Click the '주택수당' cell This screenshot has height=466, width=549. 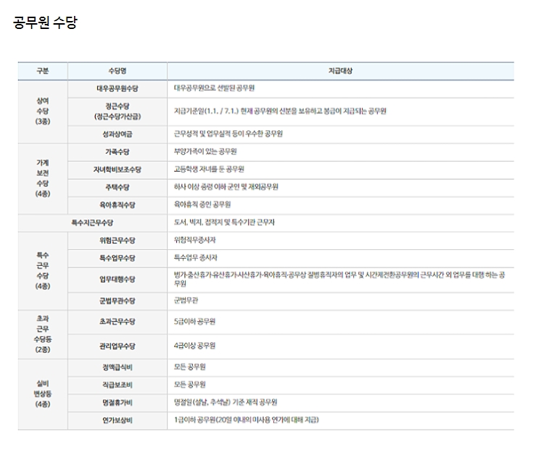(x=117, y=188)
